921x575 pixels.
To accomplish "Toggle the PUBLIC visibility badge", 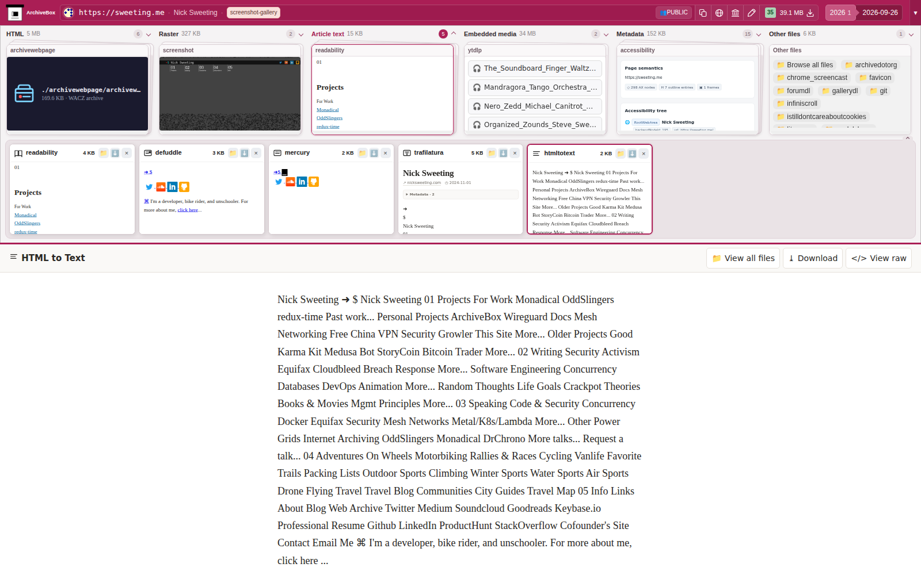I will tap(673, 13).
